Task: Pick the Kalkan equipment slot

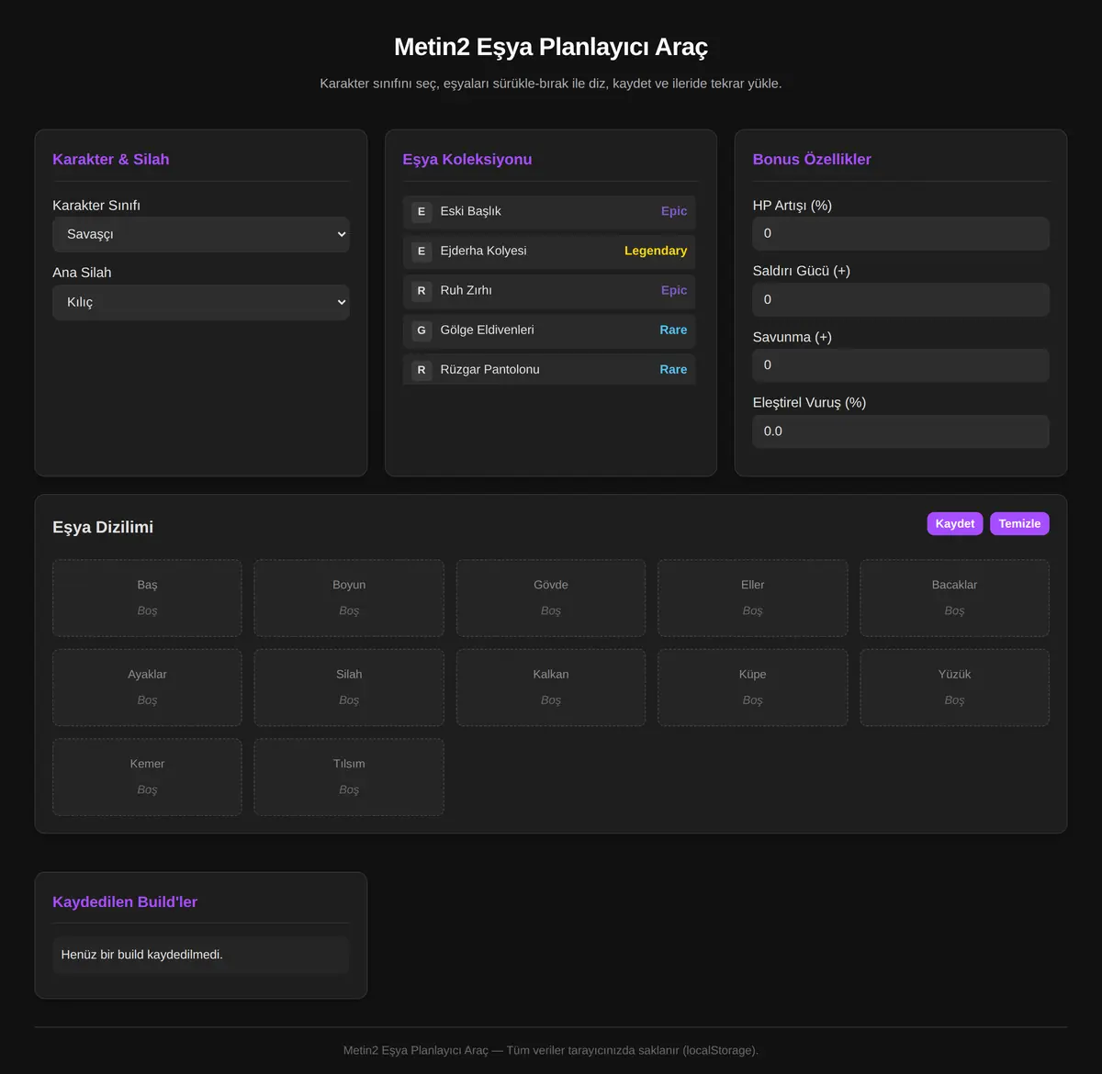Action: pyautogui.click(x=551, y=688)
